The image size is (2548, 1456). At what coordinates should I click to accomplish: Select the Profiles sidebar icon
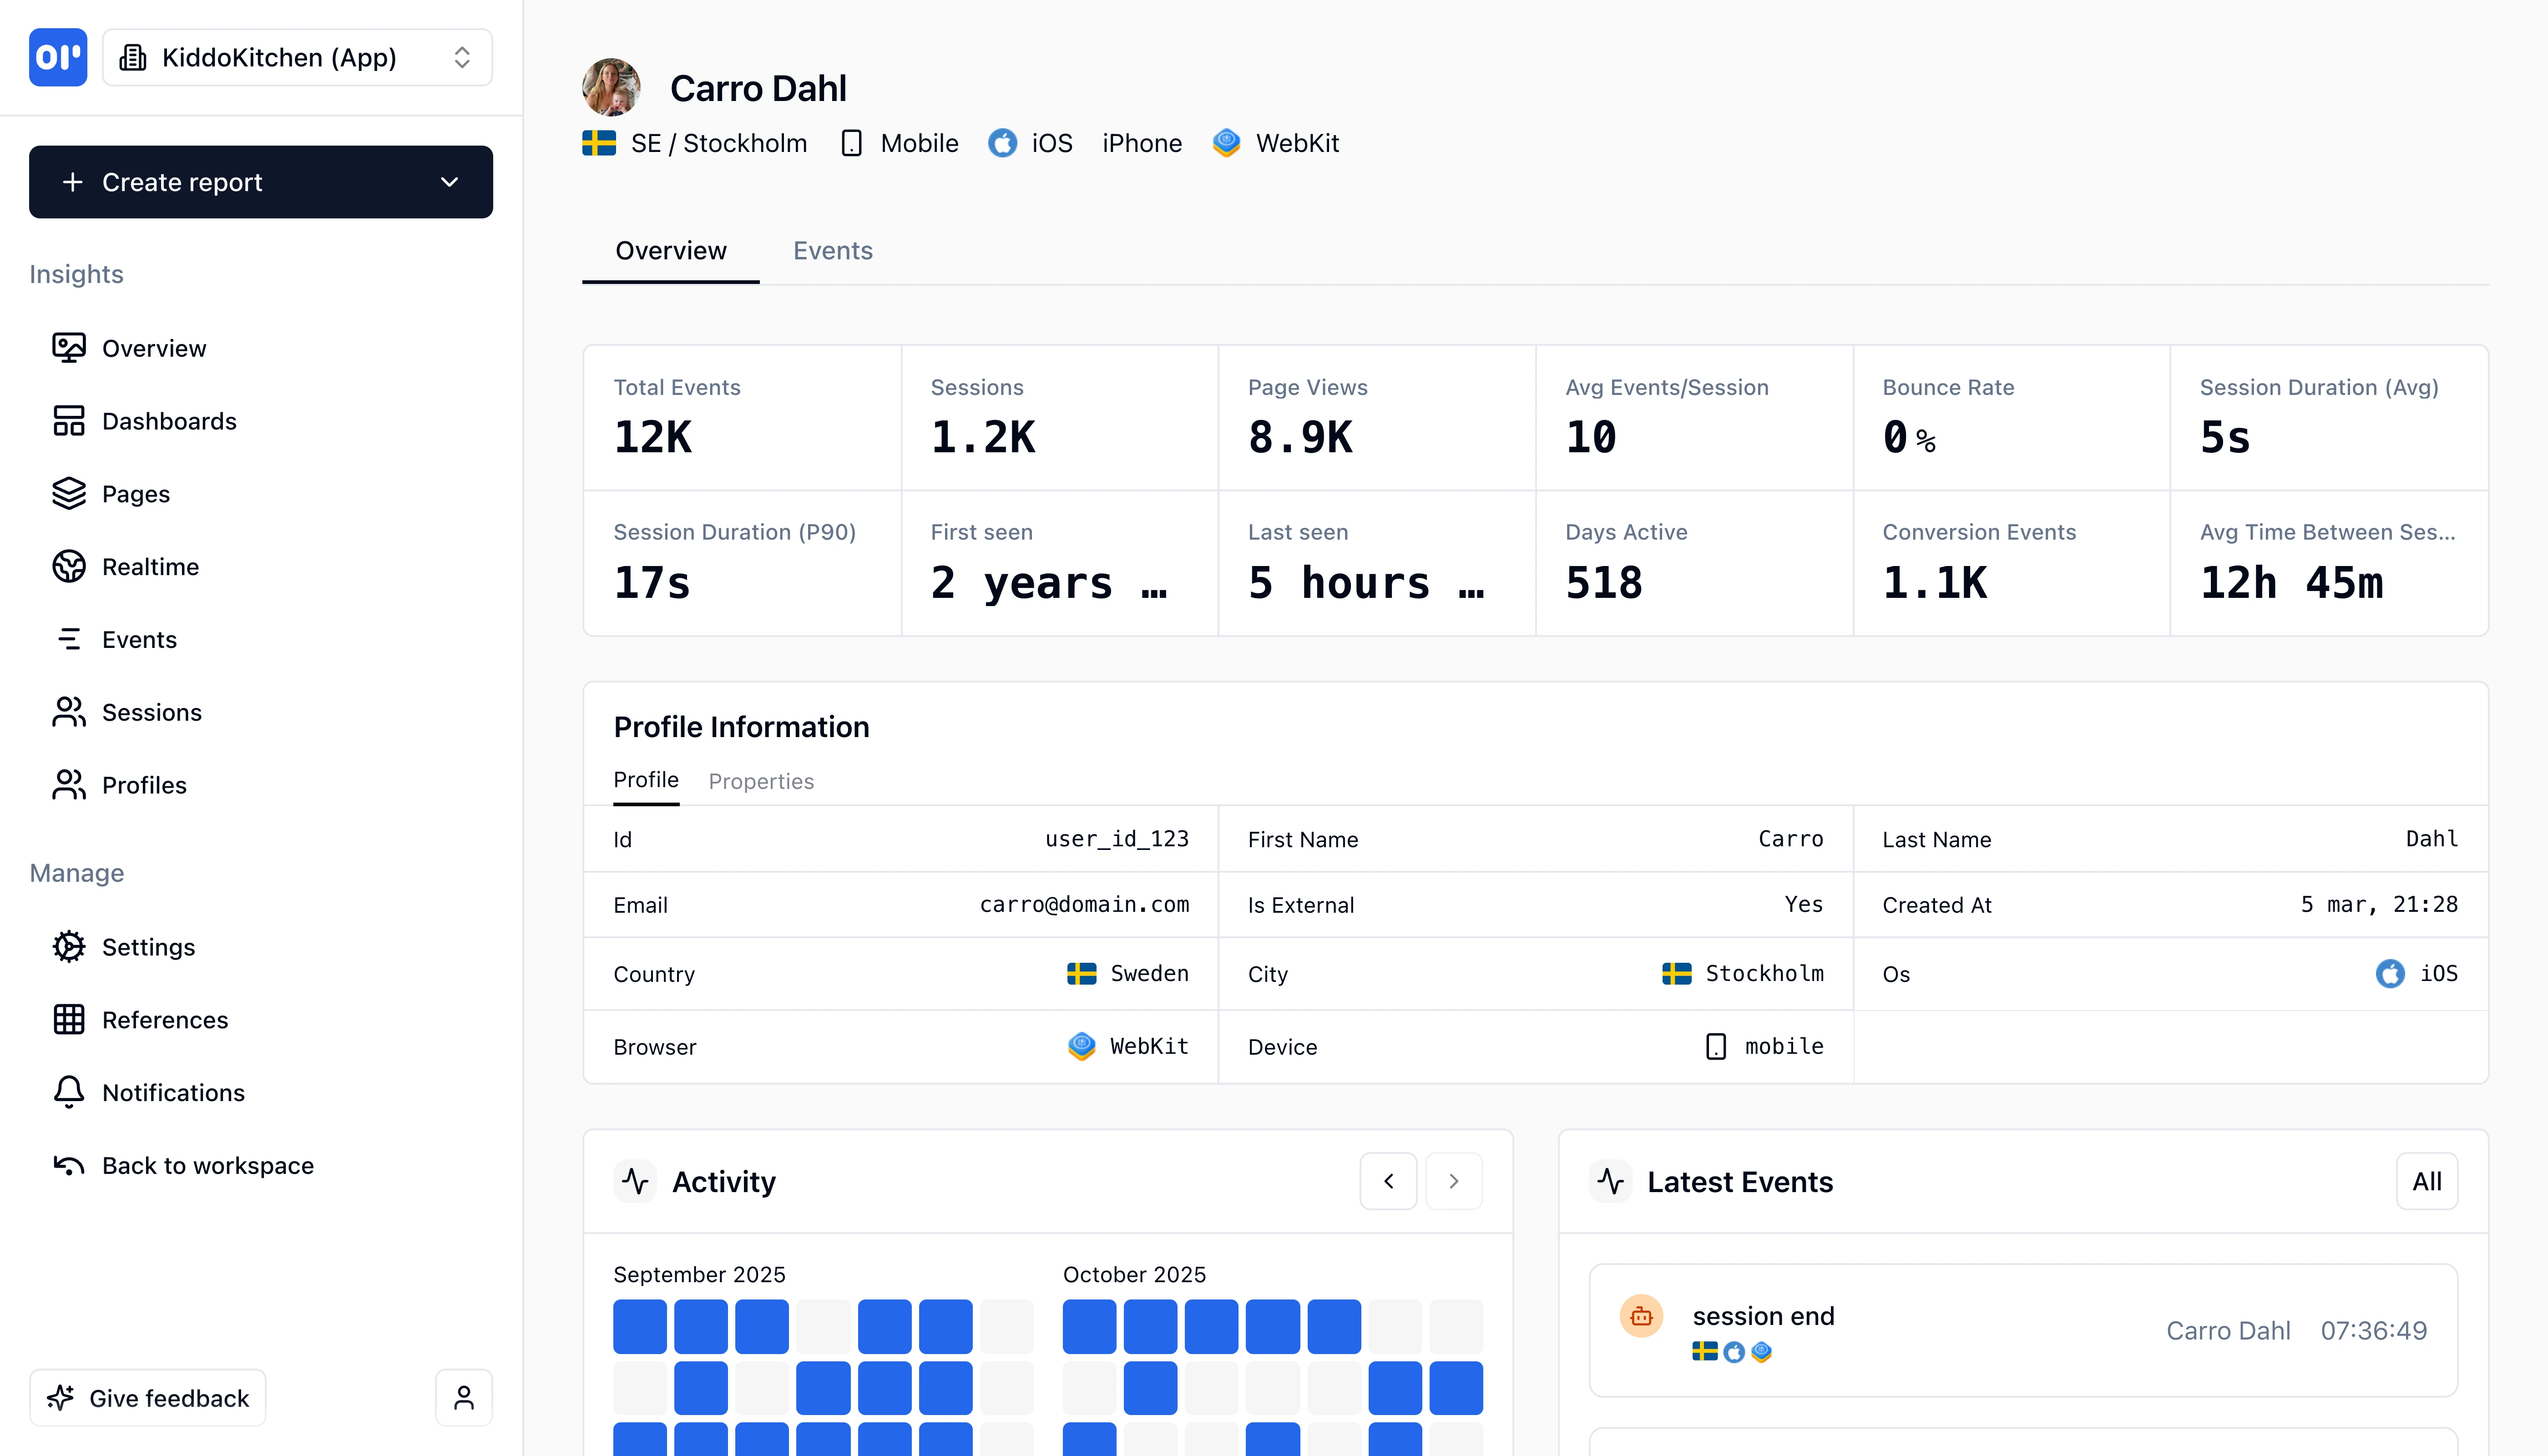pos(68,785)
